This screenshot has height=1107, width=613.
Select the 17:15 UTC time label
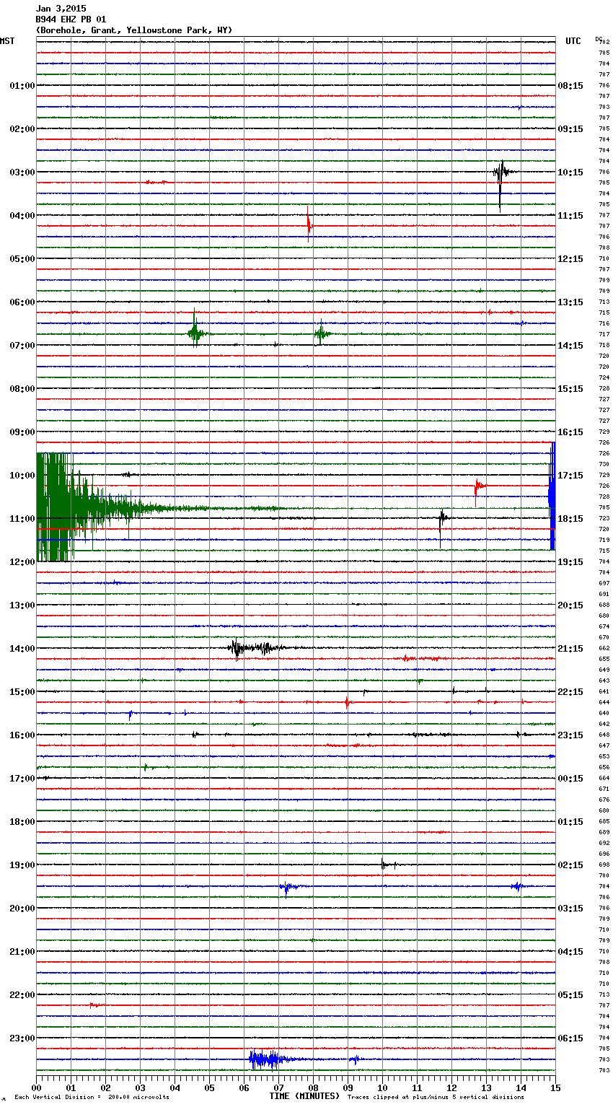coord(570,476)
